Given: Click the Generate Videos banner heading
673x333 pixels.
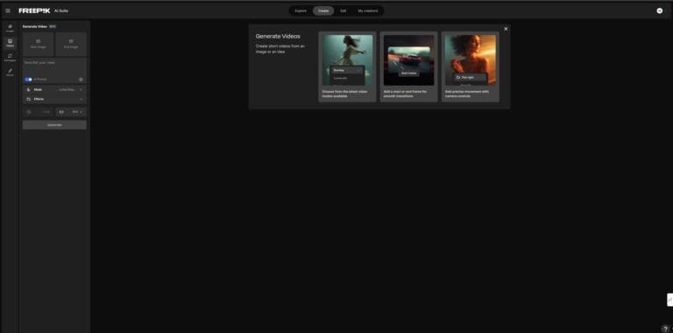Looking at the screenshot, I should [278, 37].
